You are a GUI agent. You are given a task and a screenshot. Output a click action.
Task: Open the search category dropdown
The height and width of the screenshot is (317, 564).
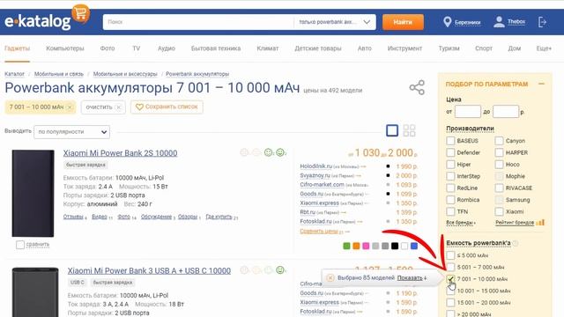(x=335, y=22)
